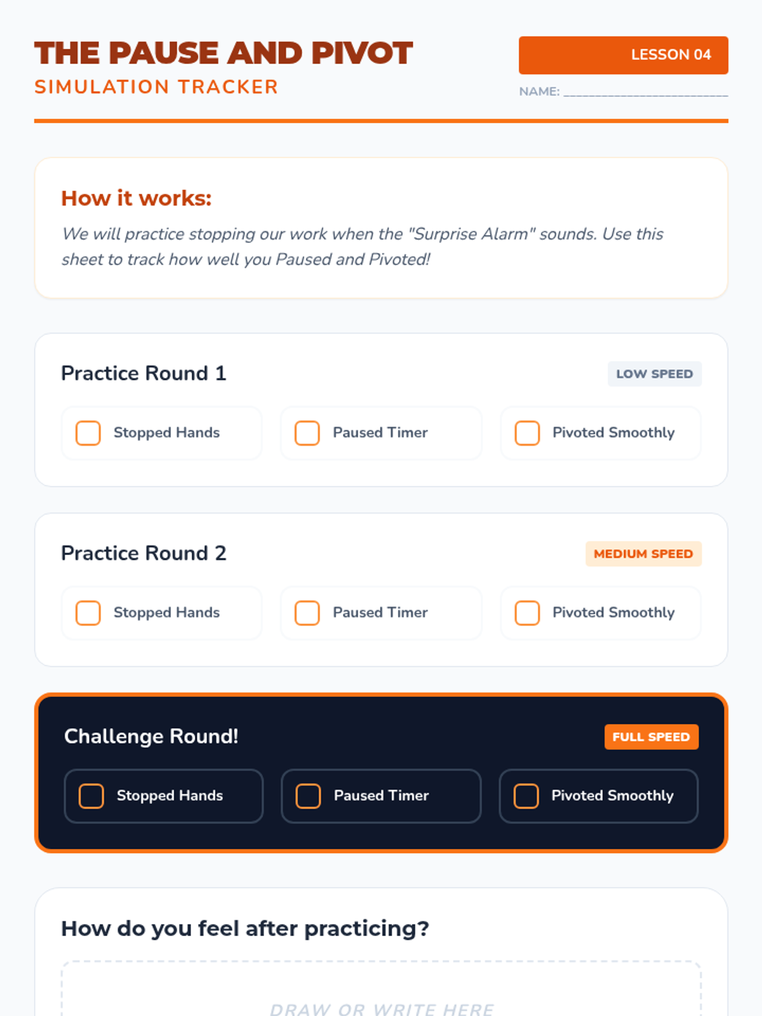Click the Practice Round 2 heading
762x1016 pixels.
[x=144, y=553]
